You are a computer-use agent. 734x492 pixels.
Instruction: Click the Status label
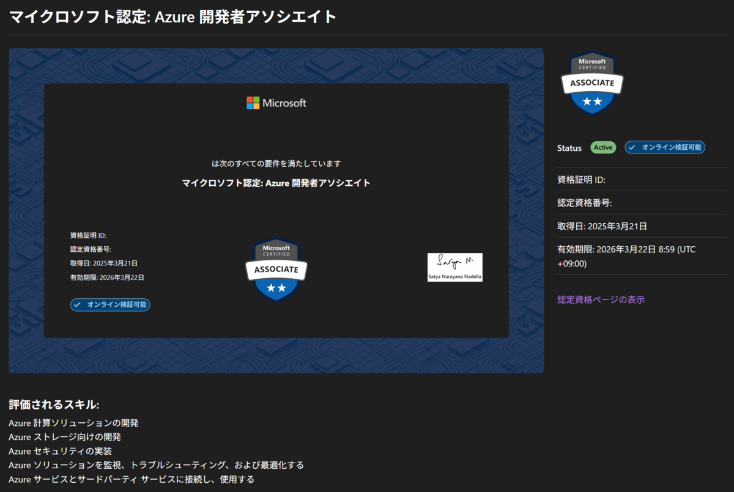[x=569, y=148]
